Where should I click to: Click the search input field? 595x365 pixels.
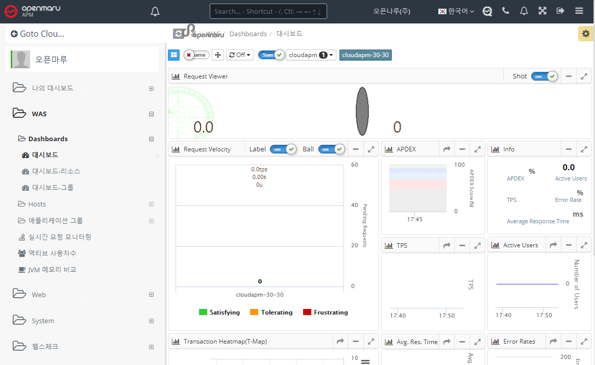coord(268,11)
